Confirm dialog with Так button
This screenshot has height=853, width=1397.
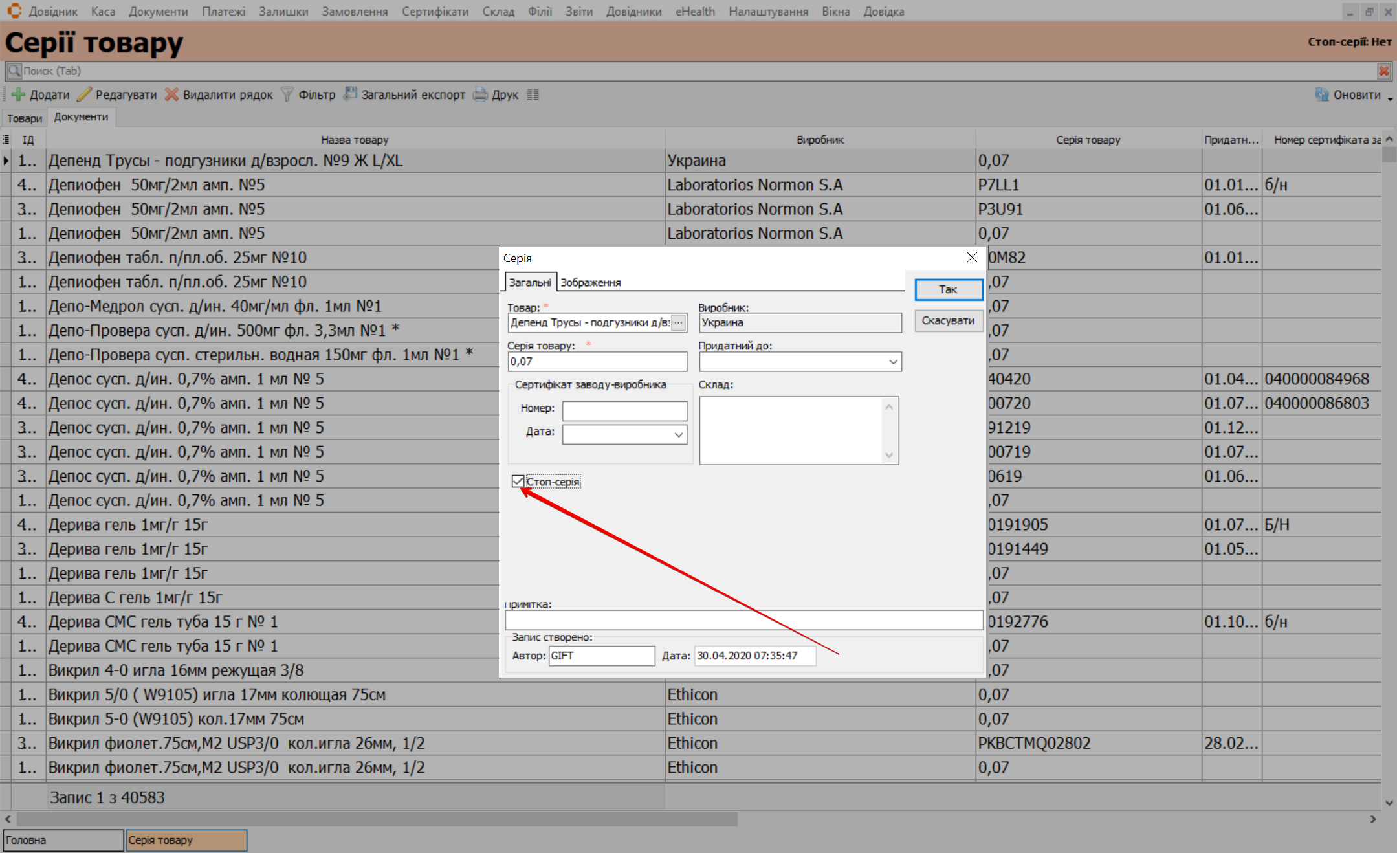948,289
